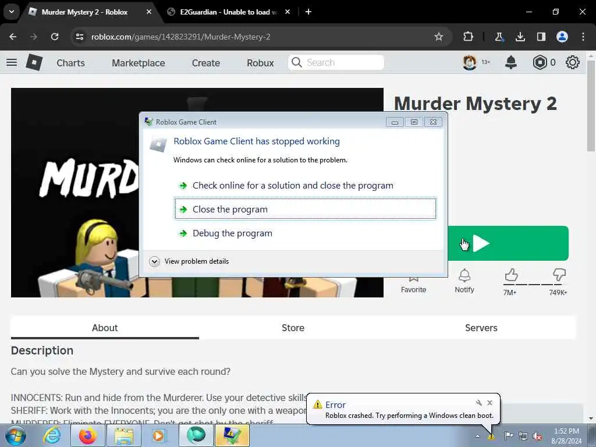596x447 pixels.
Task: Open a new tab with plus button
Action: point(308,12)
